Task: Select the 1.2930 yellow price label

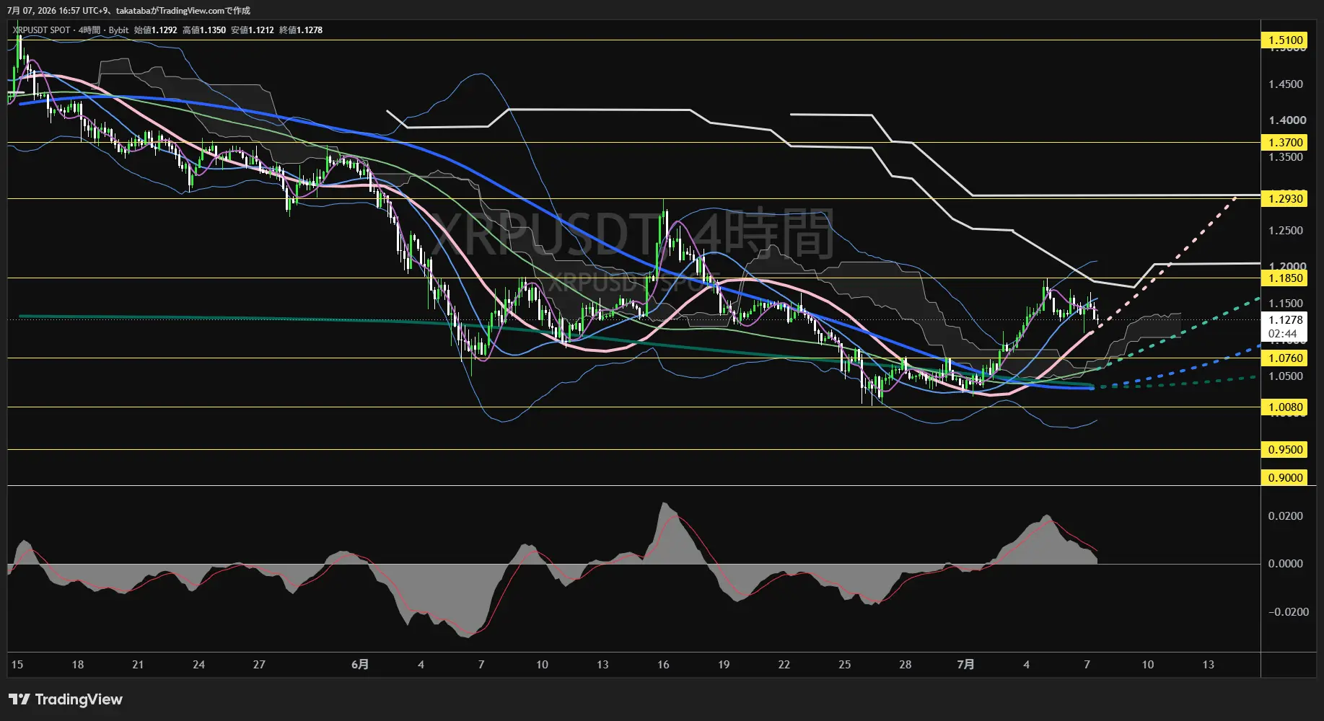Action: 1285,199
